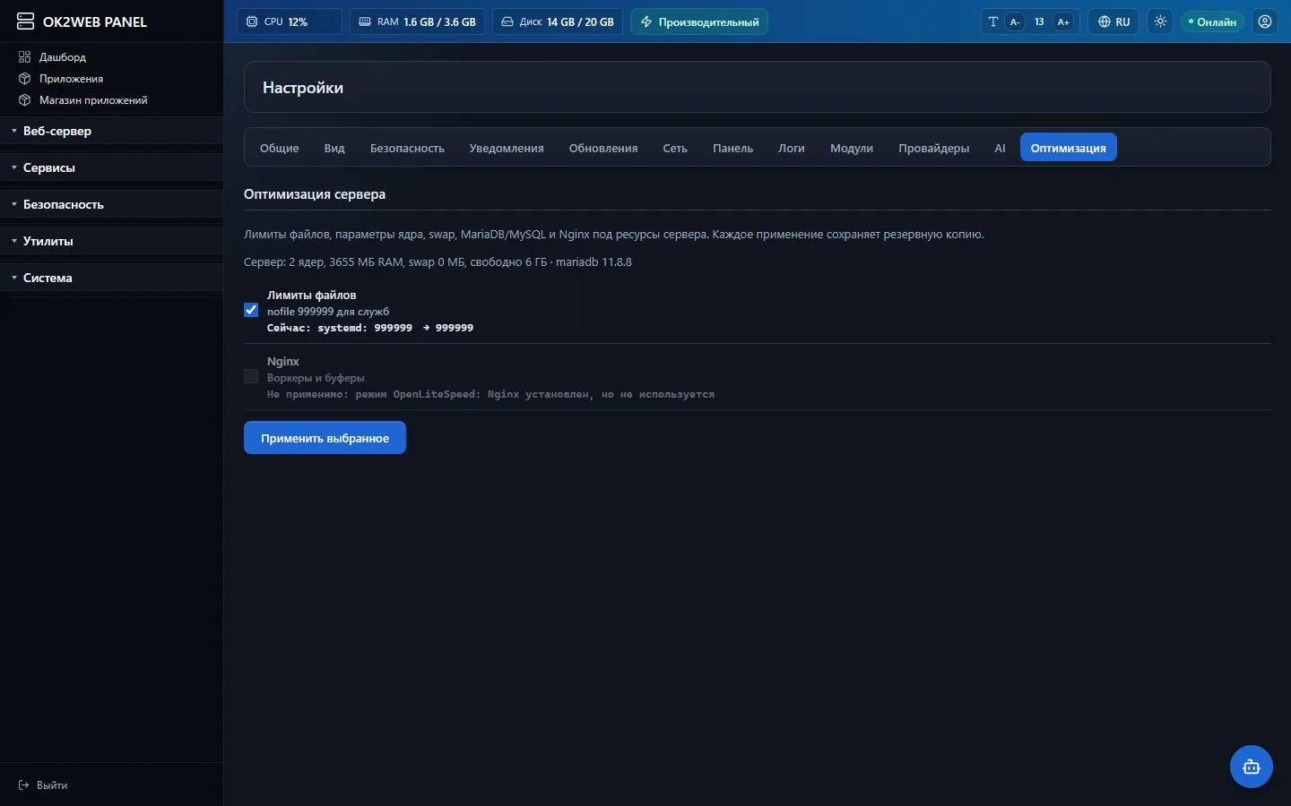
Task: Toggle the Лимиты файлов checkbox
Action: pyautogui.click(x=251, y=310)
